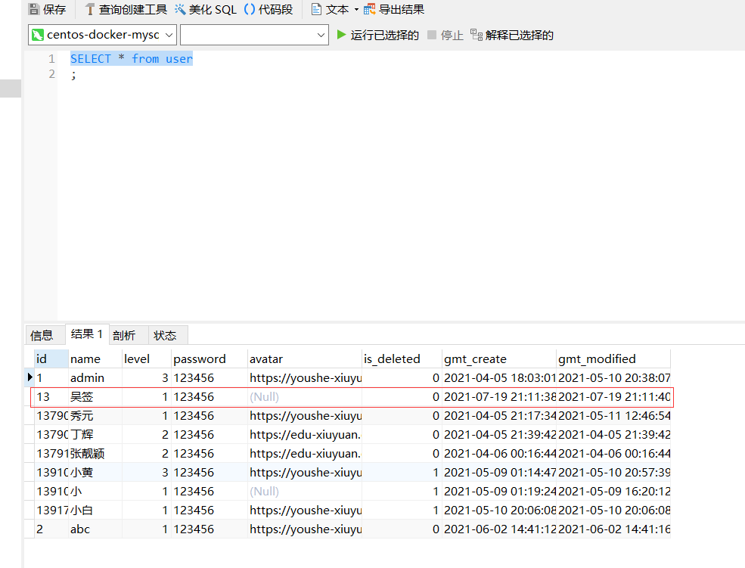Select the 吴签 name cell

tap(95, 397)
